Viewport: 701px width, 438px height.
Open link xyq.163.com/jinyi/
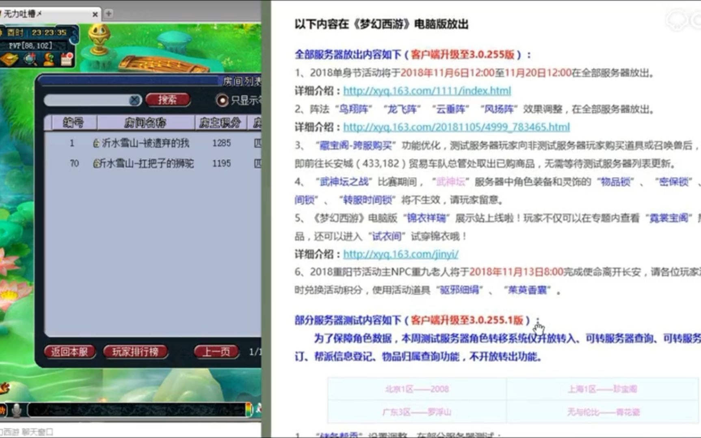[x=401, y=254]
